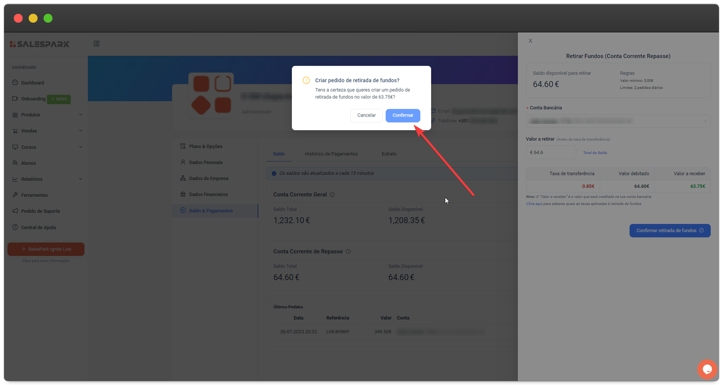
Task: Switch to the Extrato tab
Action: coord(389,154)
